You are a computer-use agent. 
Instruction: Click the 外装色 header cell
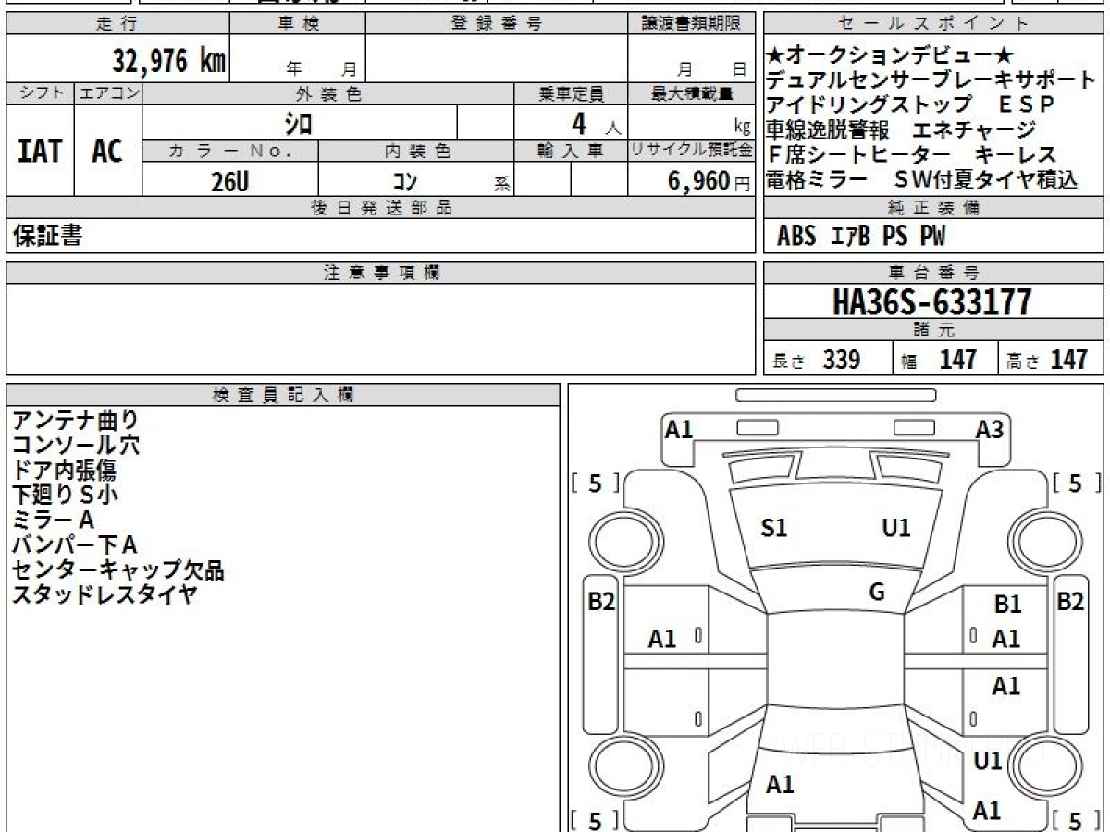tap(328, 93)
